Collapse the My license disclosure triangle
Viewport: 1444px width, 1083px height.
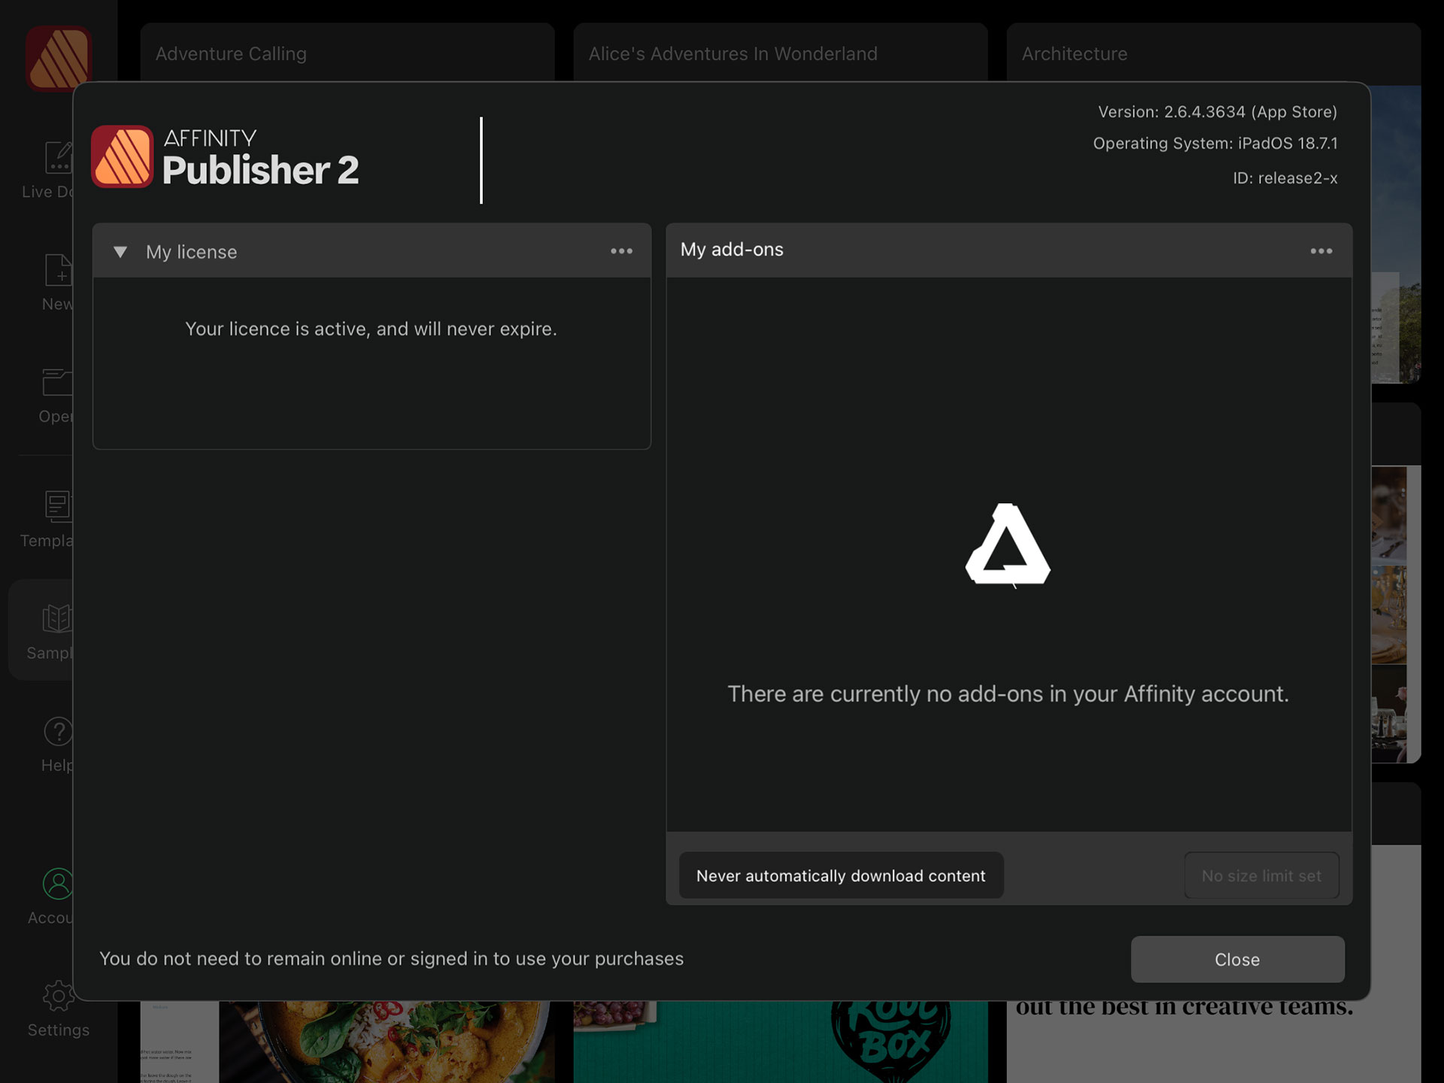120,252
